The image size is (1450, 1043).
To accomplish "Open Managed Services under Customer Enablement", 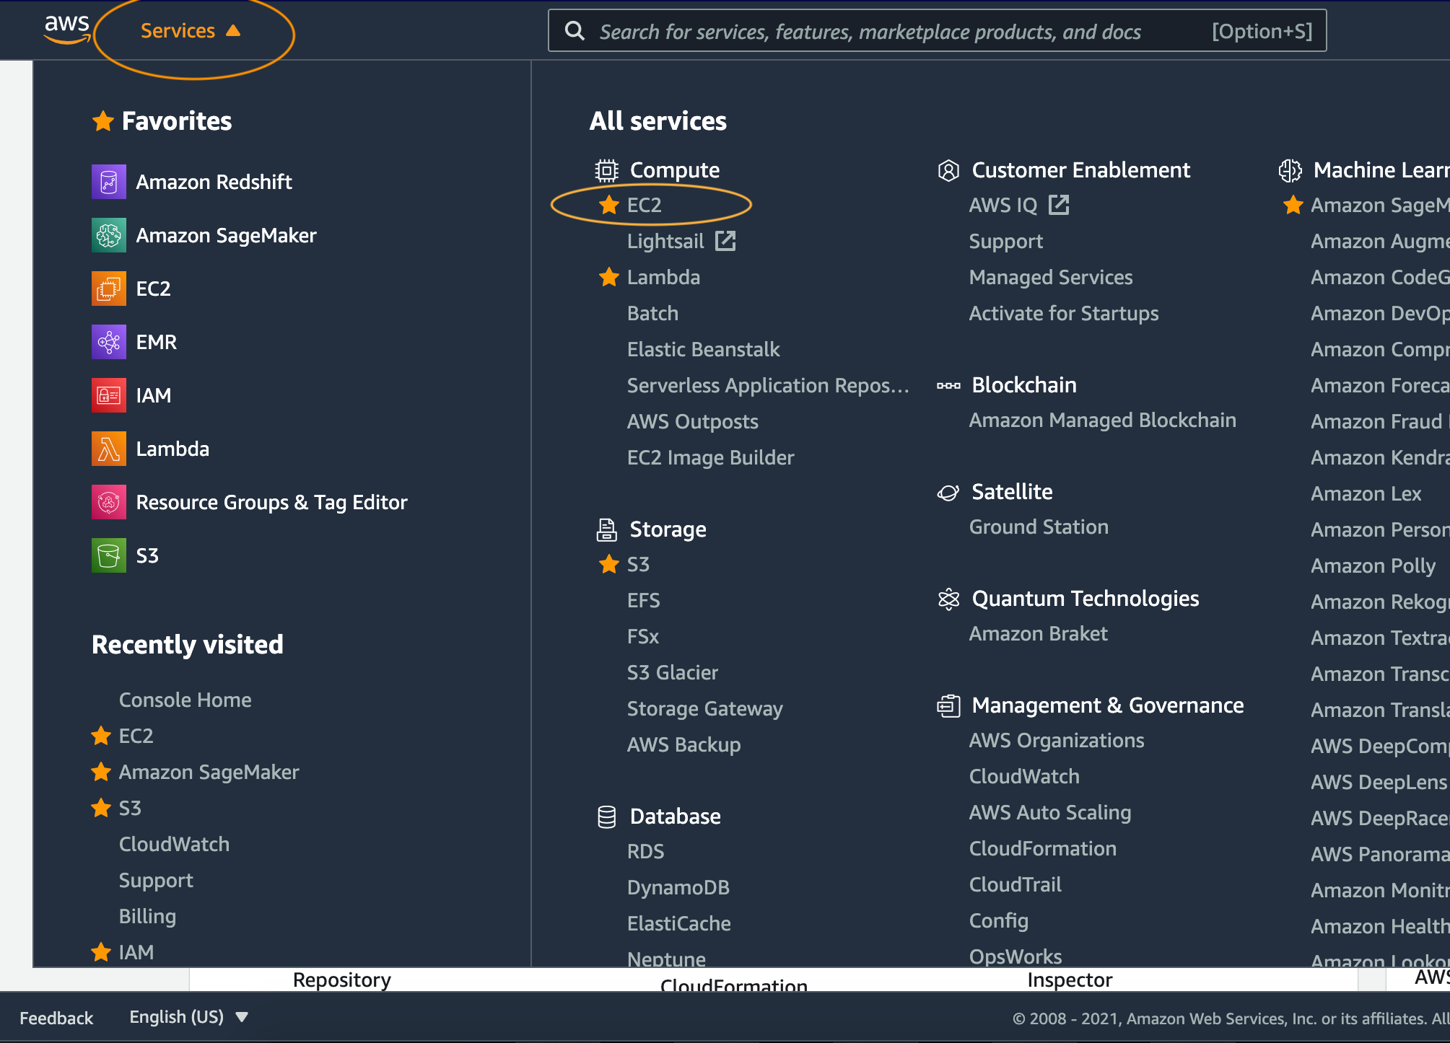I will [1051, 277].
